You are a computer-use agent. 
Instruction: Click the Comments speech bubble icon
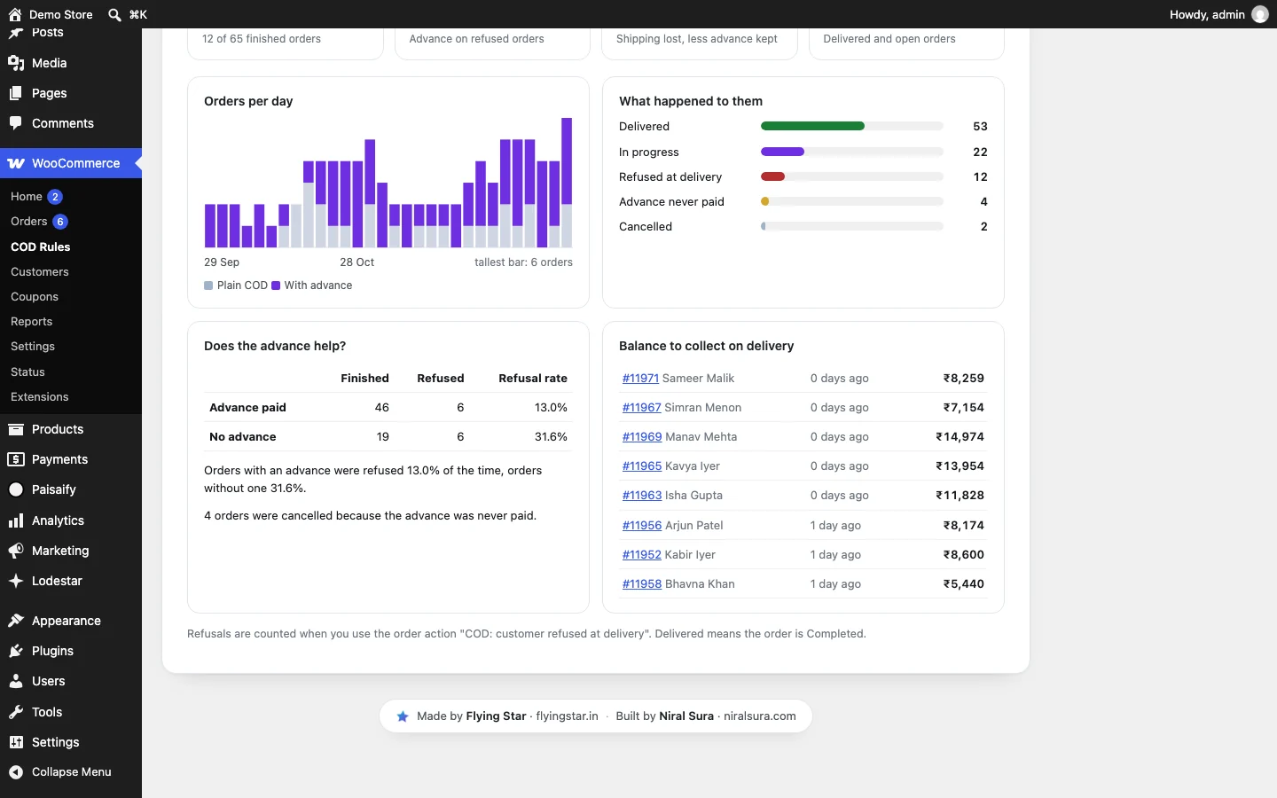[x=16, y=123]
